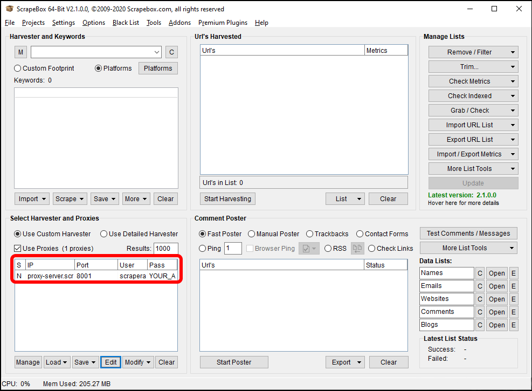
Task: Click the Start Harvesting button
Action: tap(227, 198)
